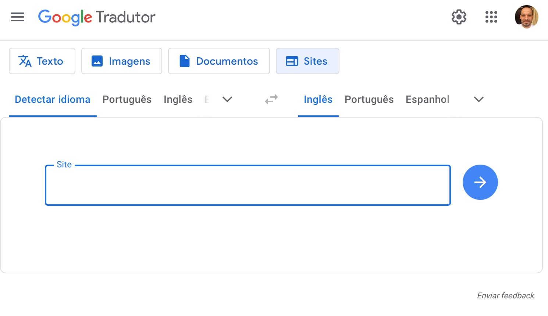Viewport: 548px width, 316px height.
Task: Set target language to Português
Action: point(369,100)
